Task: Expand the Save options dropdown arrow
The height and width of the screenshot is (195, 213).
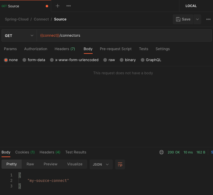Action: click(x=197, y=19)
